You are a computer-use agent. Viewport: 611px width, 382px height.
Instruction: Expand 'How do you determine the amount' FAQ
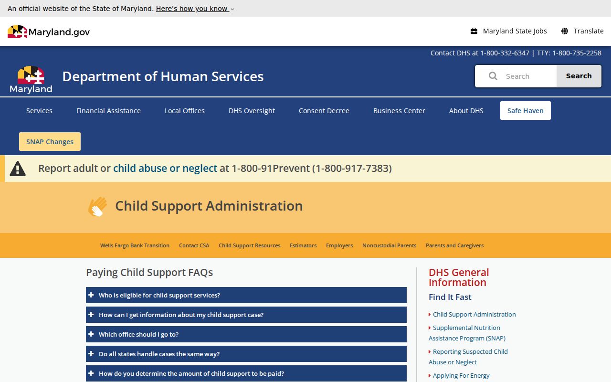tap(246, 373)
